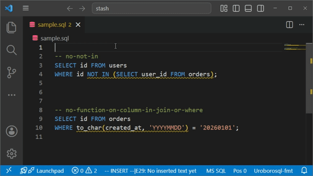Click the VS Code logo icon
This screenshot has width=313, height=176.
coord(9,8)
